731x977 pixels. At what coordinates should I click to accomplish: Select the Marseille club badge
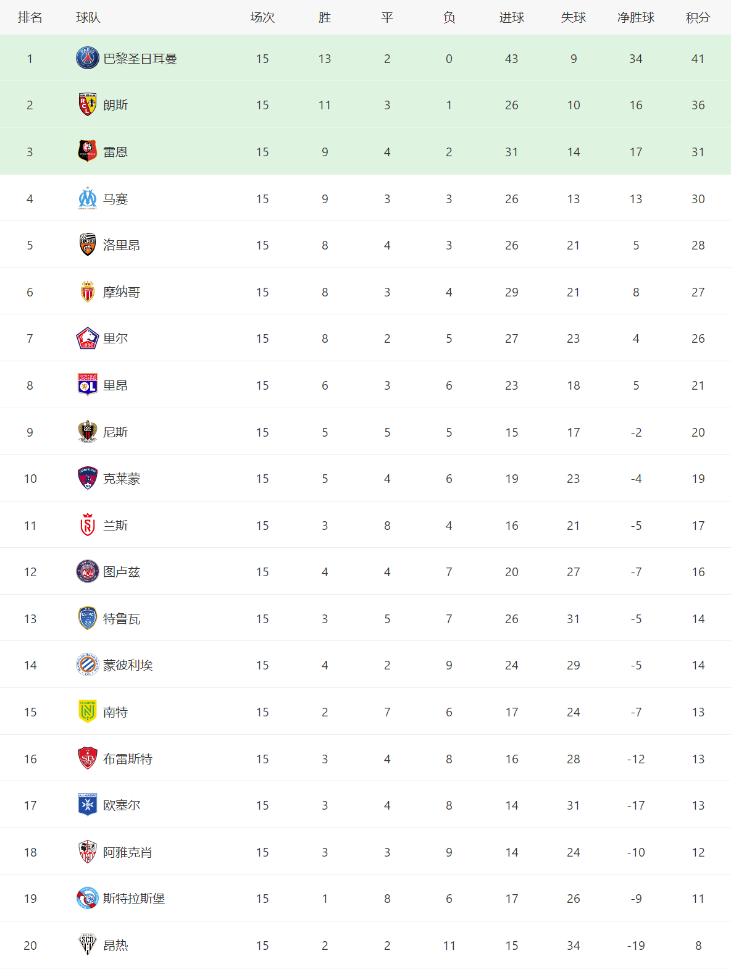click(x=88, y=199)
